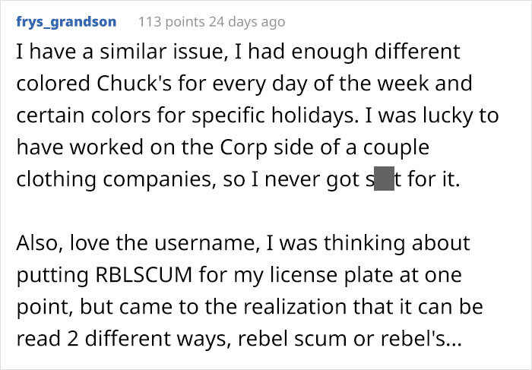The width and height of the screenshot is (532, 370).
Task: Click the 113 points score
Action: coord(172,22)
